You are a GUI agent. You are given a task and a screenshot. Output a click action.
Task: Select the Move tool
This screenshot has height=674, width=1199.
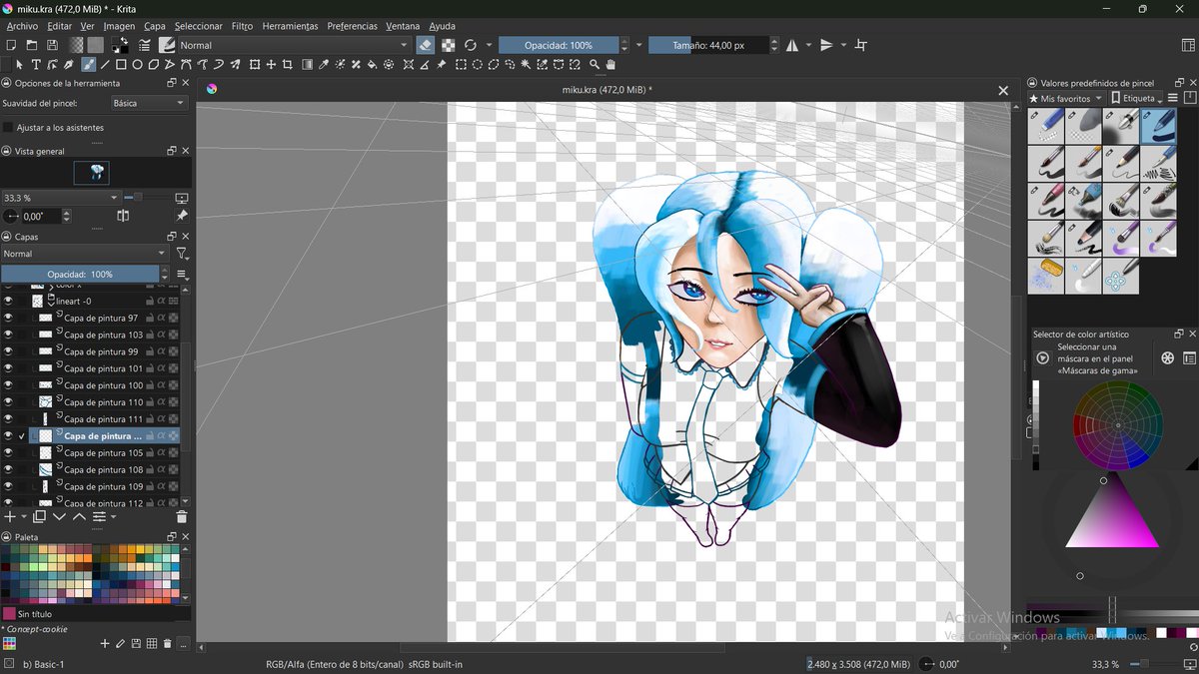[271, 65]
